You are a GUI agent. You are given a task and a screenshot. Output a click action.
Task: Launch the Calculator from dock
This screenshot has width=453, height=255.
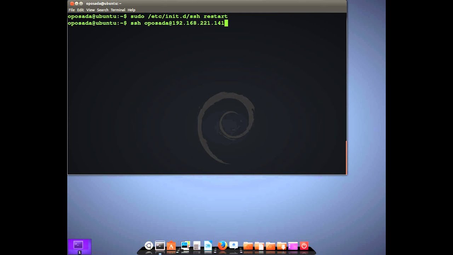(x=196, y=245)
